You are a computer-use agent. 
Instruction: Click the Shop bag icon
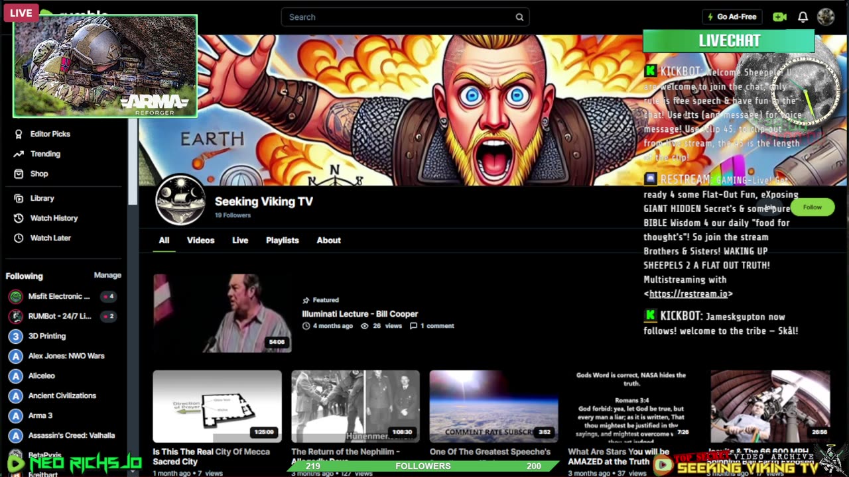pyautogui.click(x=19, y=174)
